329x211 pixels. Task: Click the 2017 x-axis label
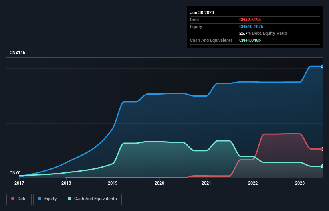(19, 183)
